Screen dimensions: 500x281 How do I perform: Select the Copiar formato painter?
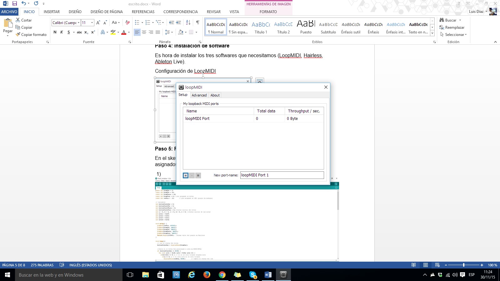pyautogui.click(x=31, y=35)
